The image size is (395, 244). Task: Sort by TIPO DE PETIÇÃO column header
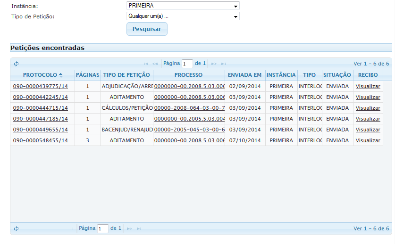127,75
